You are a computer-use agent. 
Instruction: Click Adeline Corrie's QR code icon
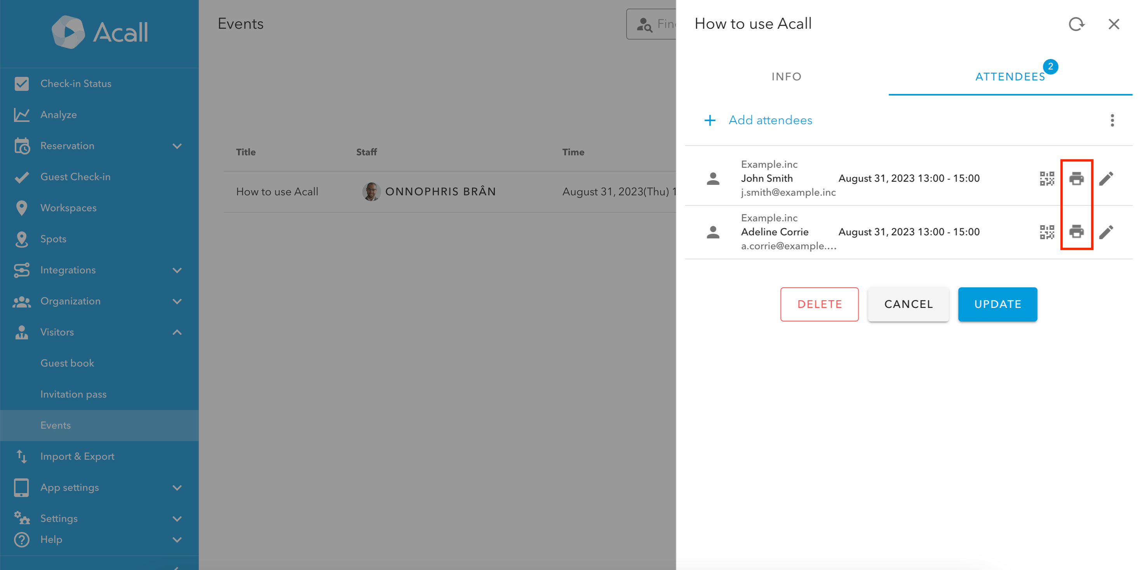tap(1047, 232)
